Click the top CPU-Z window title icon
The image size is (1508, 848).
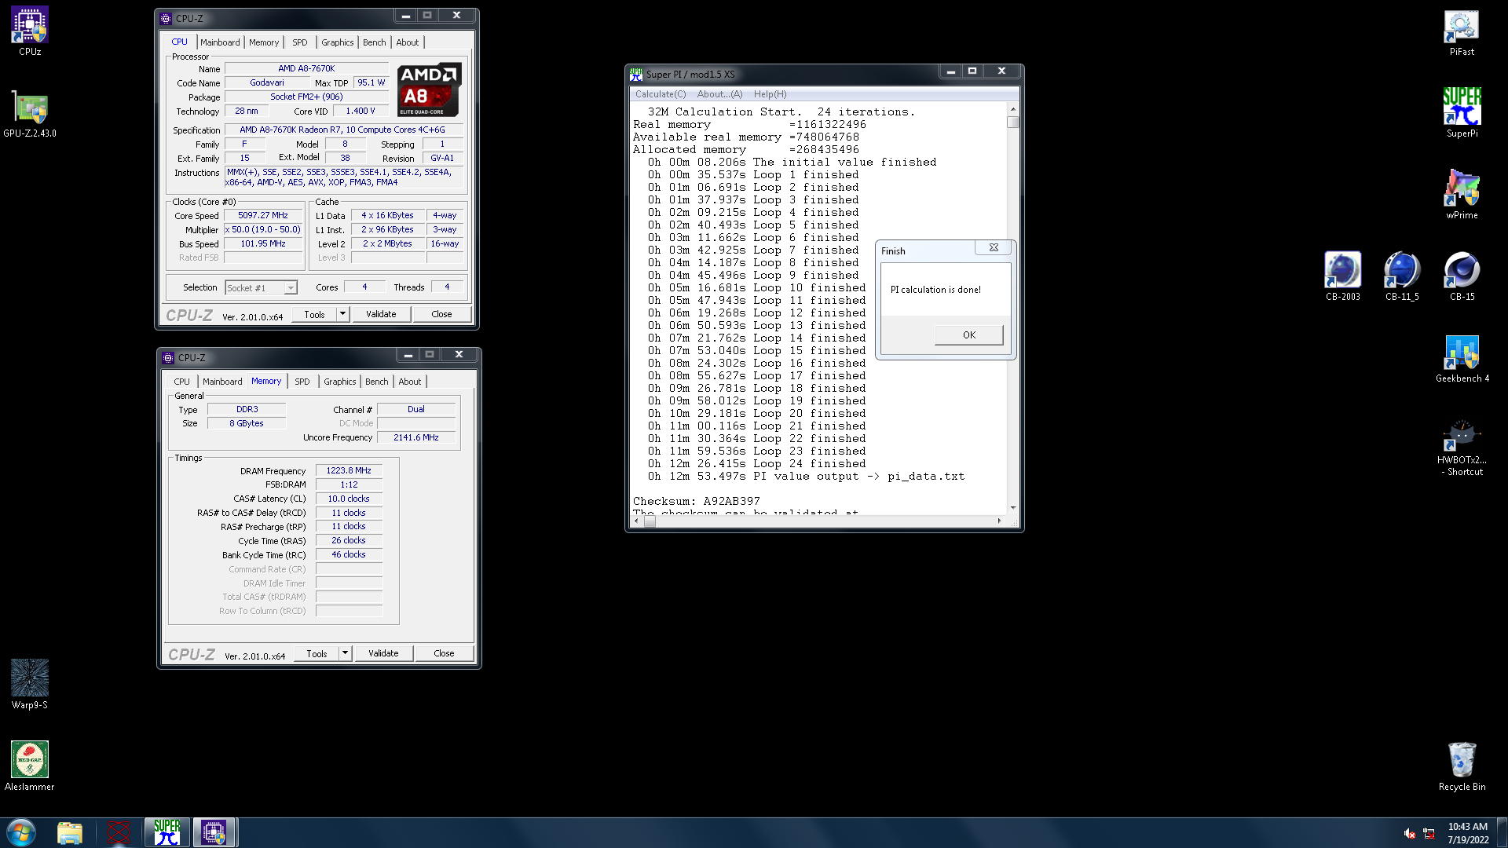click(166, 18)
